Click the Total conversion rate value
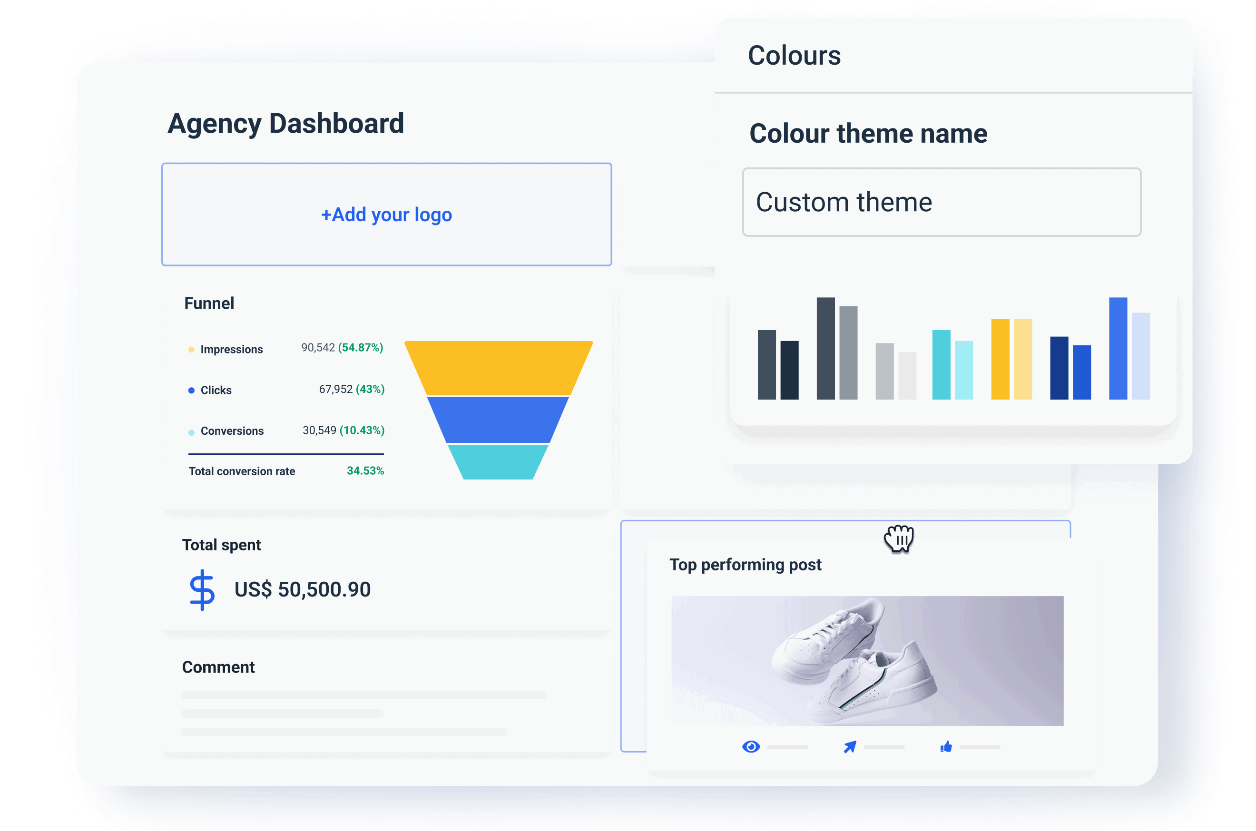The width and height of the screenshot is (1256, 831). 365,470
